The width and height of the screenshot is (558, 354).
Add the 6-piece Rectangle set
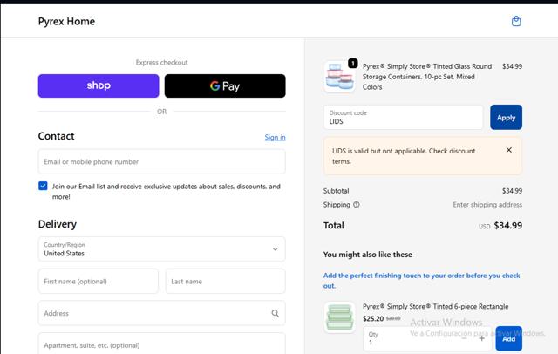tap(509, 338)
